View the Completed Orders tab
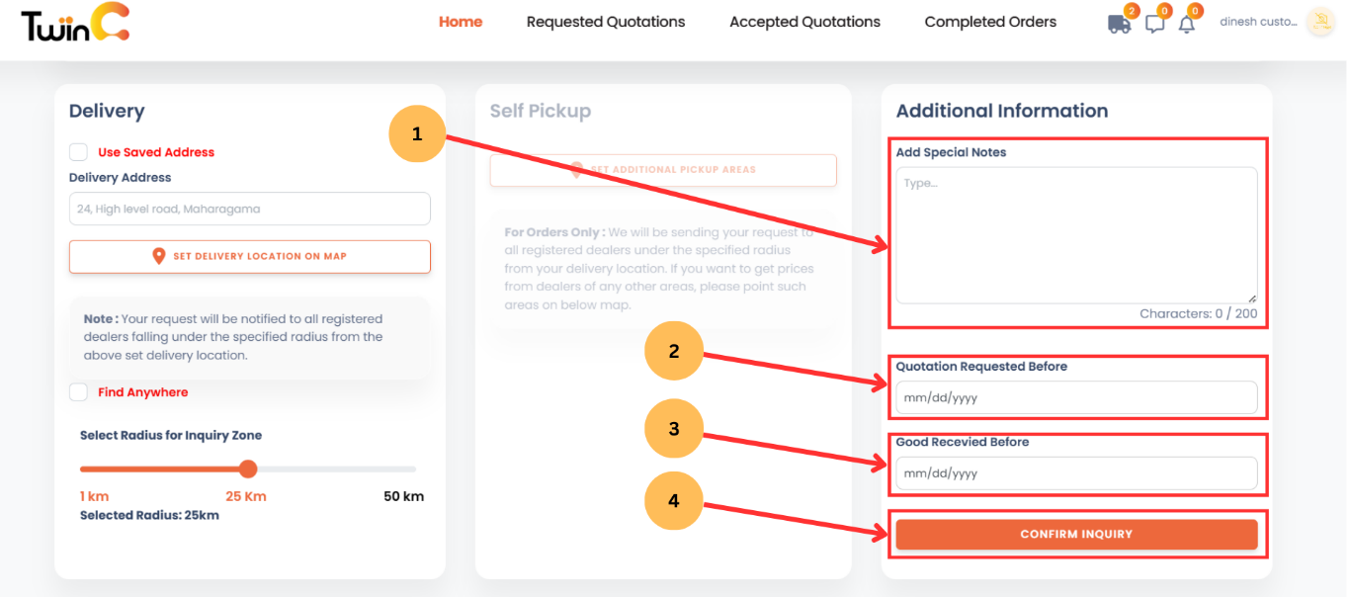 (x=990, y=22)
